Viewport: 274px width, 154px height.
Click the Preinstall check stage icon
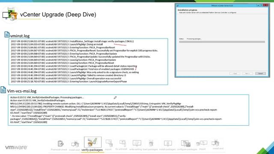click(60, 144)
